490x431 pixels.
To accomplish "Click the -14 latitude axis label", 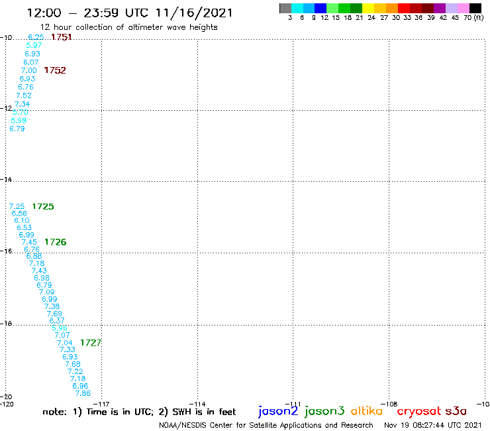I will pyautogui.click(x=6, y=179).
